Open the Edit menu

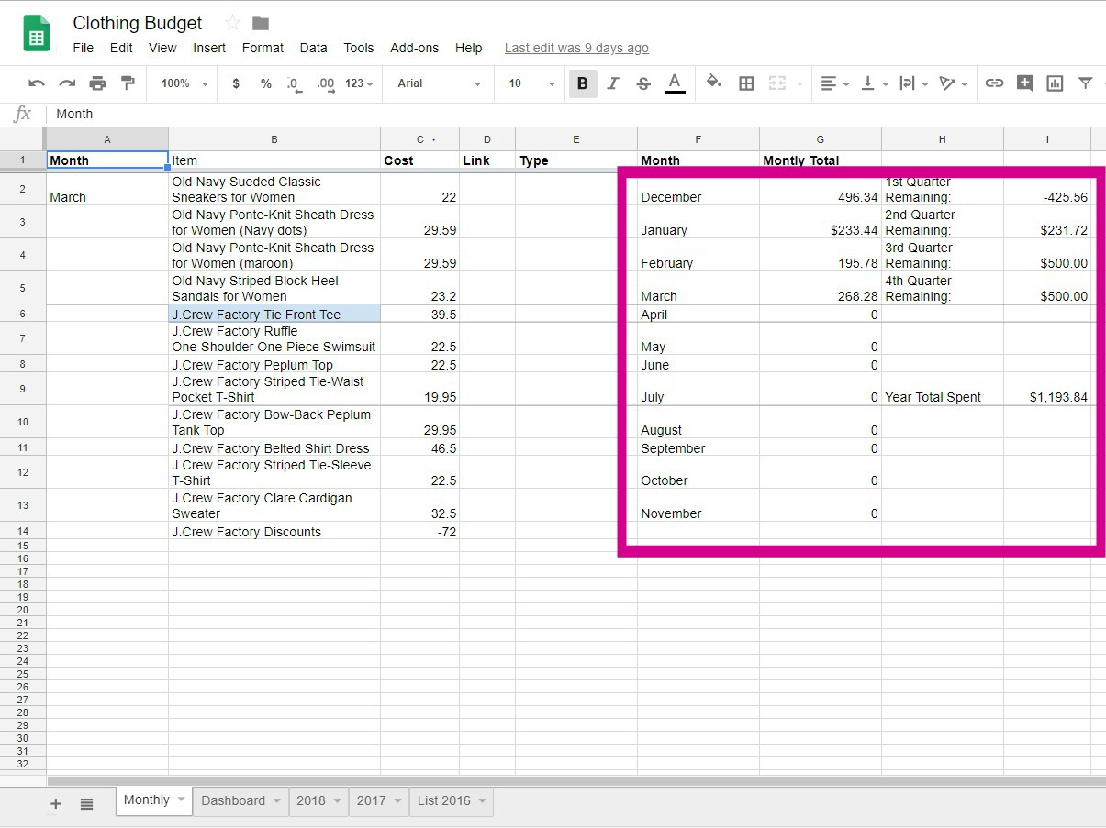pos(121,48)
